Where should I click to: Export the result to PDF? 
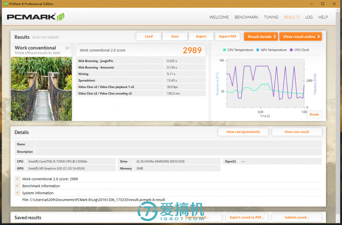[227, 36]
